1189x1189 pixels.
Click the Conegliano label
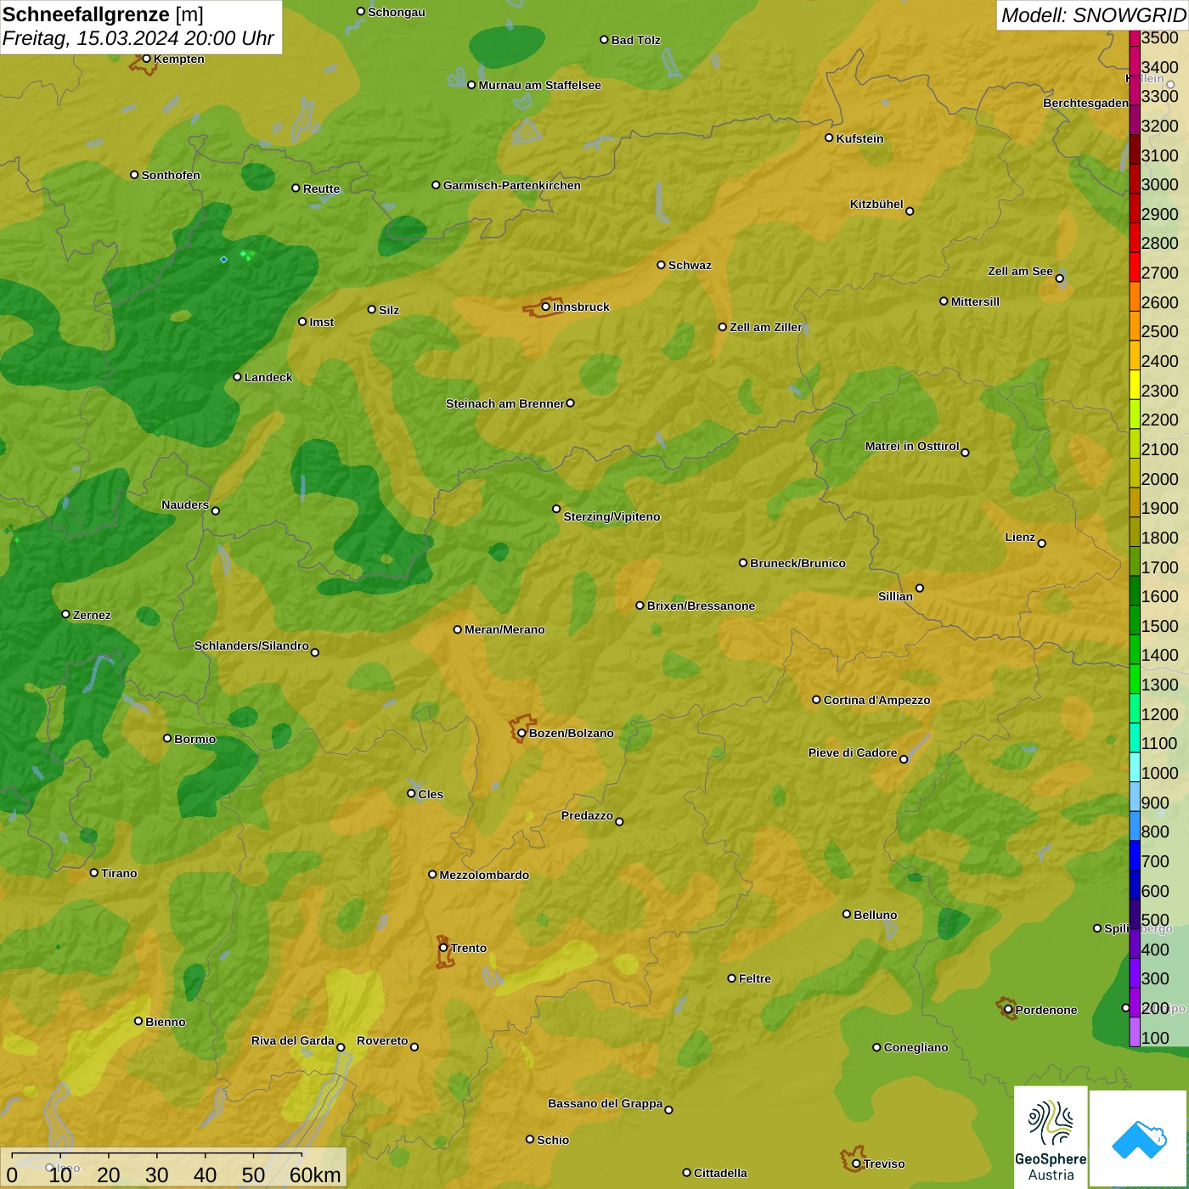pyautogui.click(x=916, y=1047)
